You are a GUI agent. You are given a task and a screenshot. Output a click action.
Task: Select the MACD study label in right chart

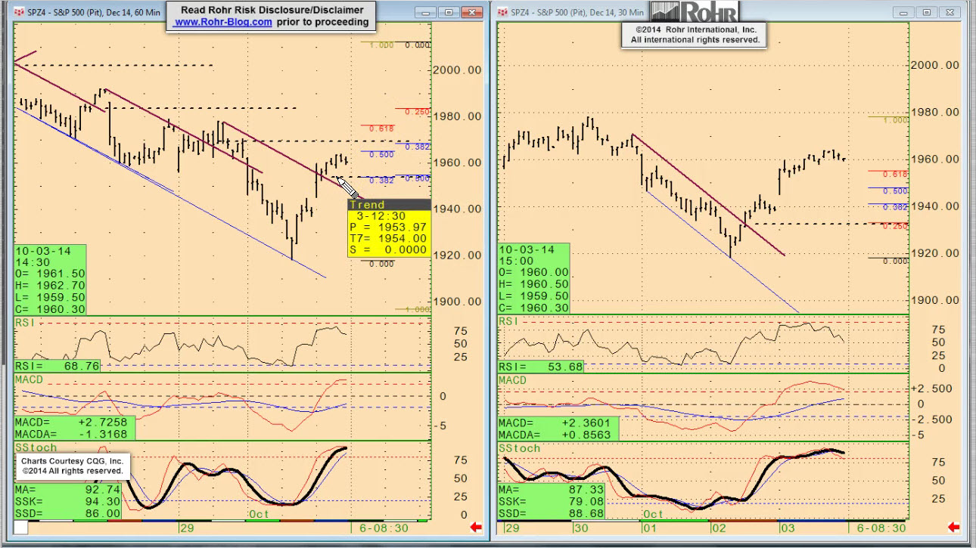(x=512, y=379)
